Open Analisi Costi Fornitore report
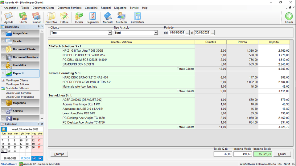 19,93
